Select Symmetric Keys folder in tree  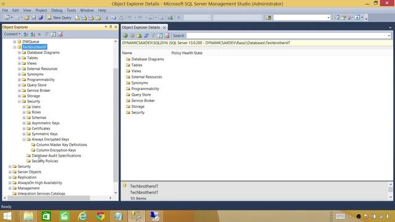(x=44, y=134)
